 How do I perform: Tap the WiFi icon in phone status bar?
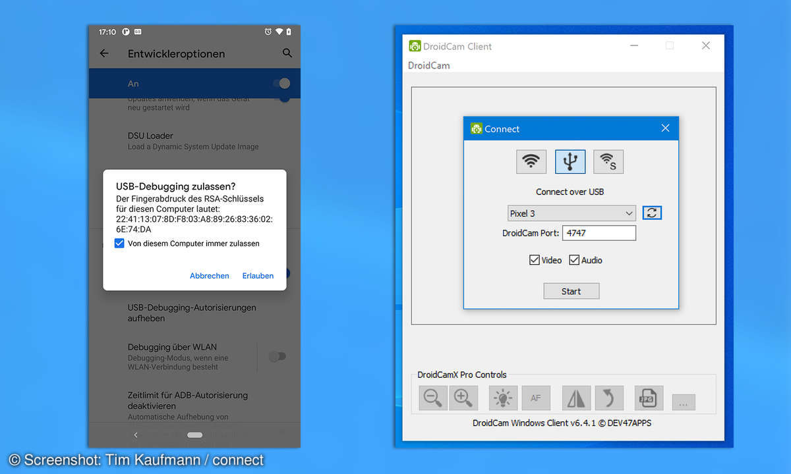pyautogui.click(x=279, y=32)
